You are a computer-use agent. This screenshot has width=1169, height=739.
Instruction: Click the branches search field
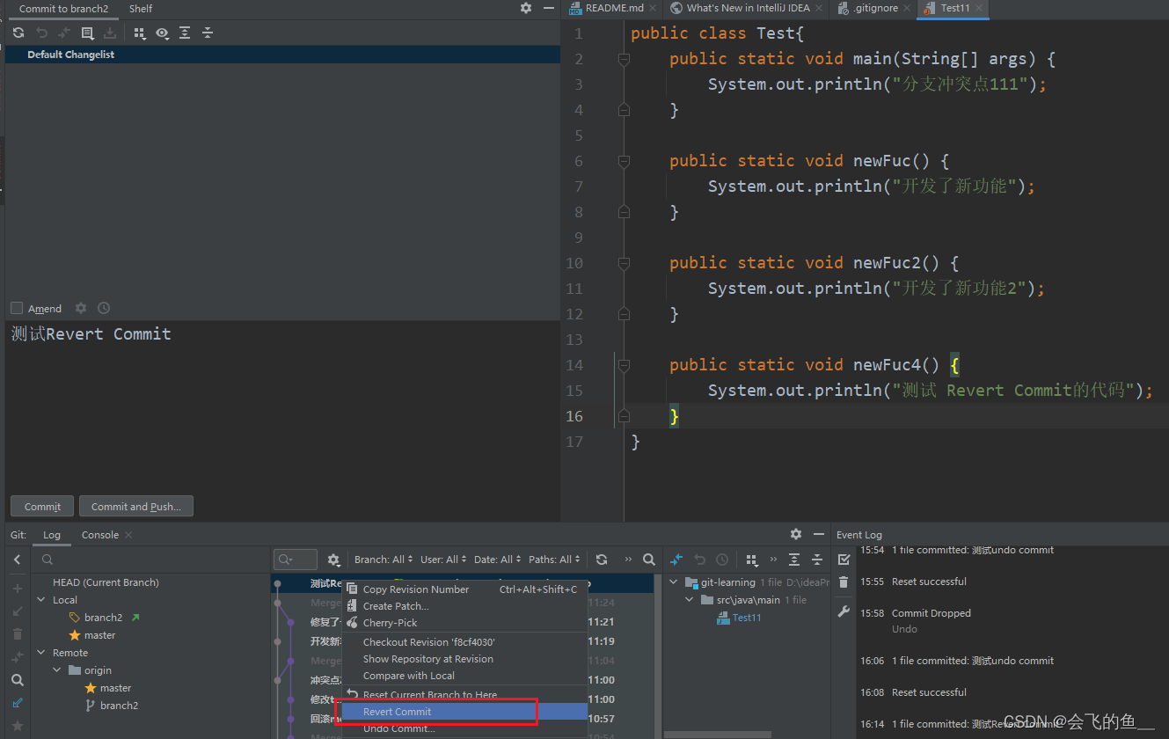click(x=150, y=560)
